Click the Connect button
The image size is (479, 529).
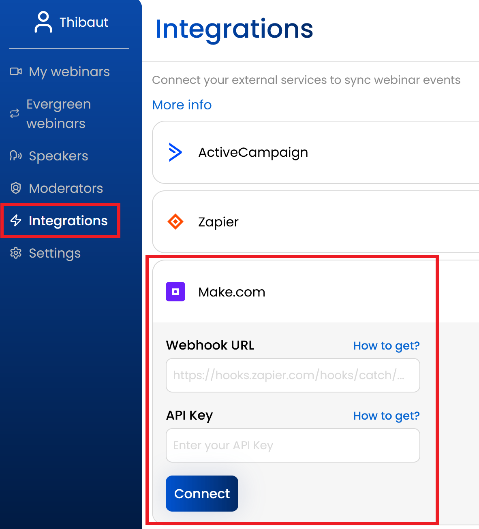point(202,493)
